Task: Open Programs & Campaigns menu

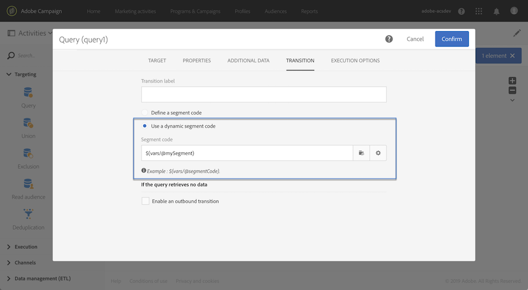Action: coord(195,11)
